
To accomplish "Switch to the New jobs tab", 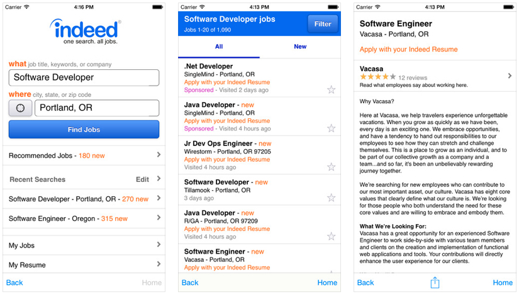I will [300, 47].
